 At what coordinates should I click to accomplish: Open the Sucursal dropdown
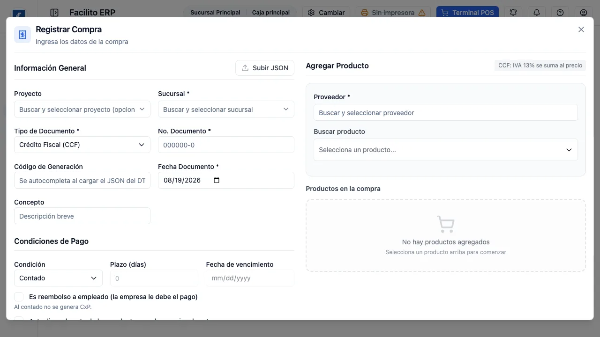click(x=226, y=109)
